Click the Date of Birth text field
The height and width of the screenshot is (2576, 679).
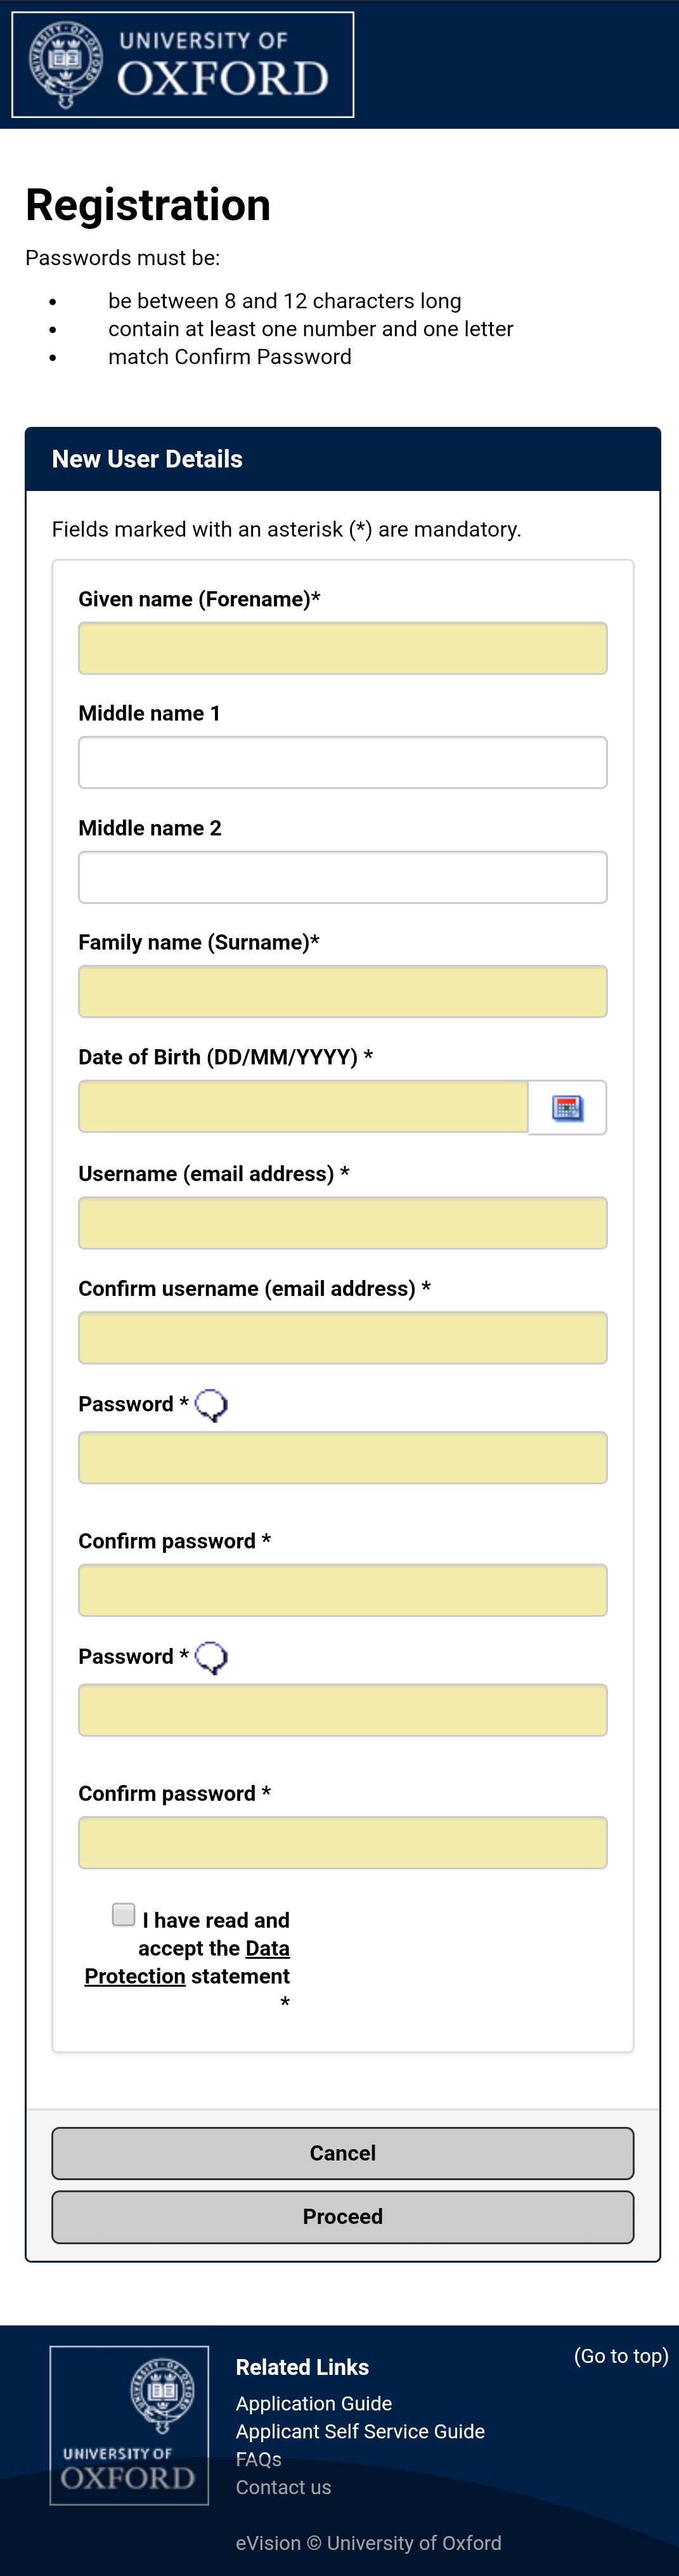(303, 1106)
